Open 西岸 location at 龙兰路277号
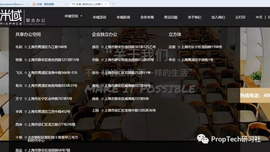This screenshot has height=152, width=270. point(46,124)
